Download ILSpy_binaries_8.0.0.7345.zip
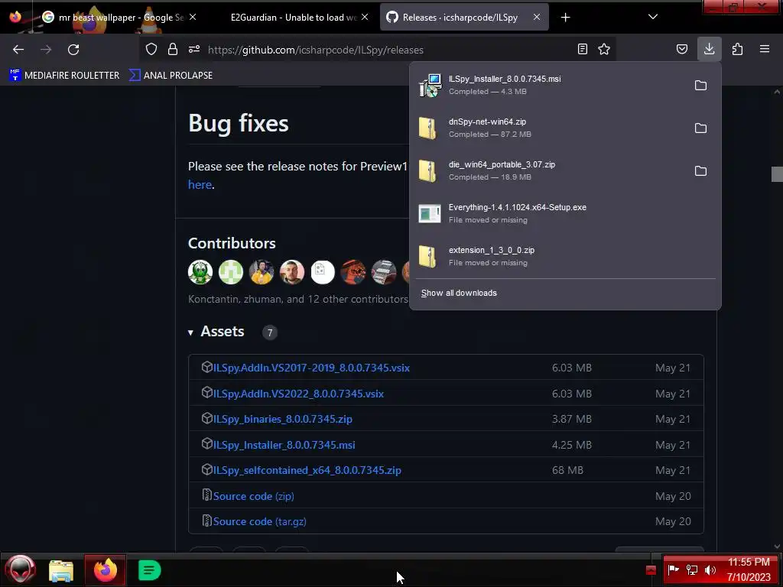 tap(283, 420)
